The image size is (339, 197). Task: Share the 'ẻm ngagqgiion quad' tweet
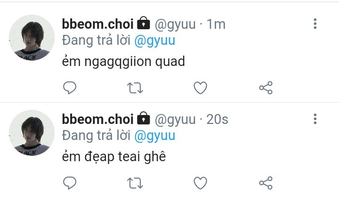[266, 88]
